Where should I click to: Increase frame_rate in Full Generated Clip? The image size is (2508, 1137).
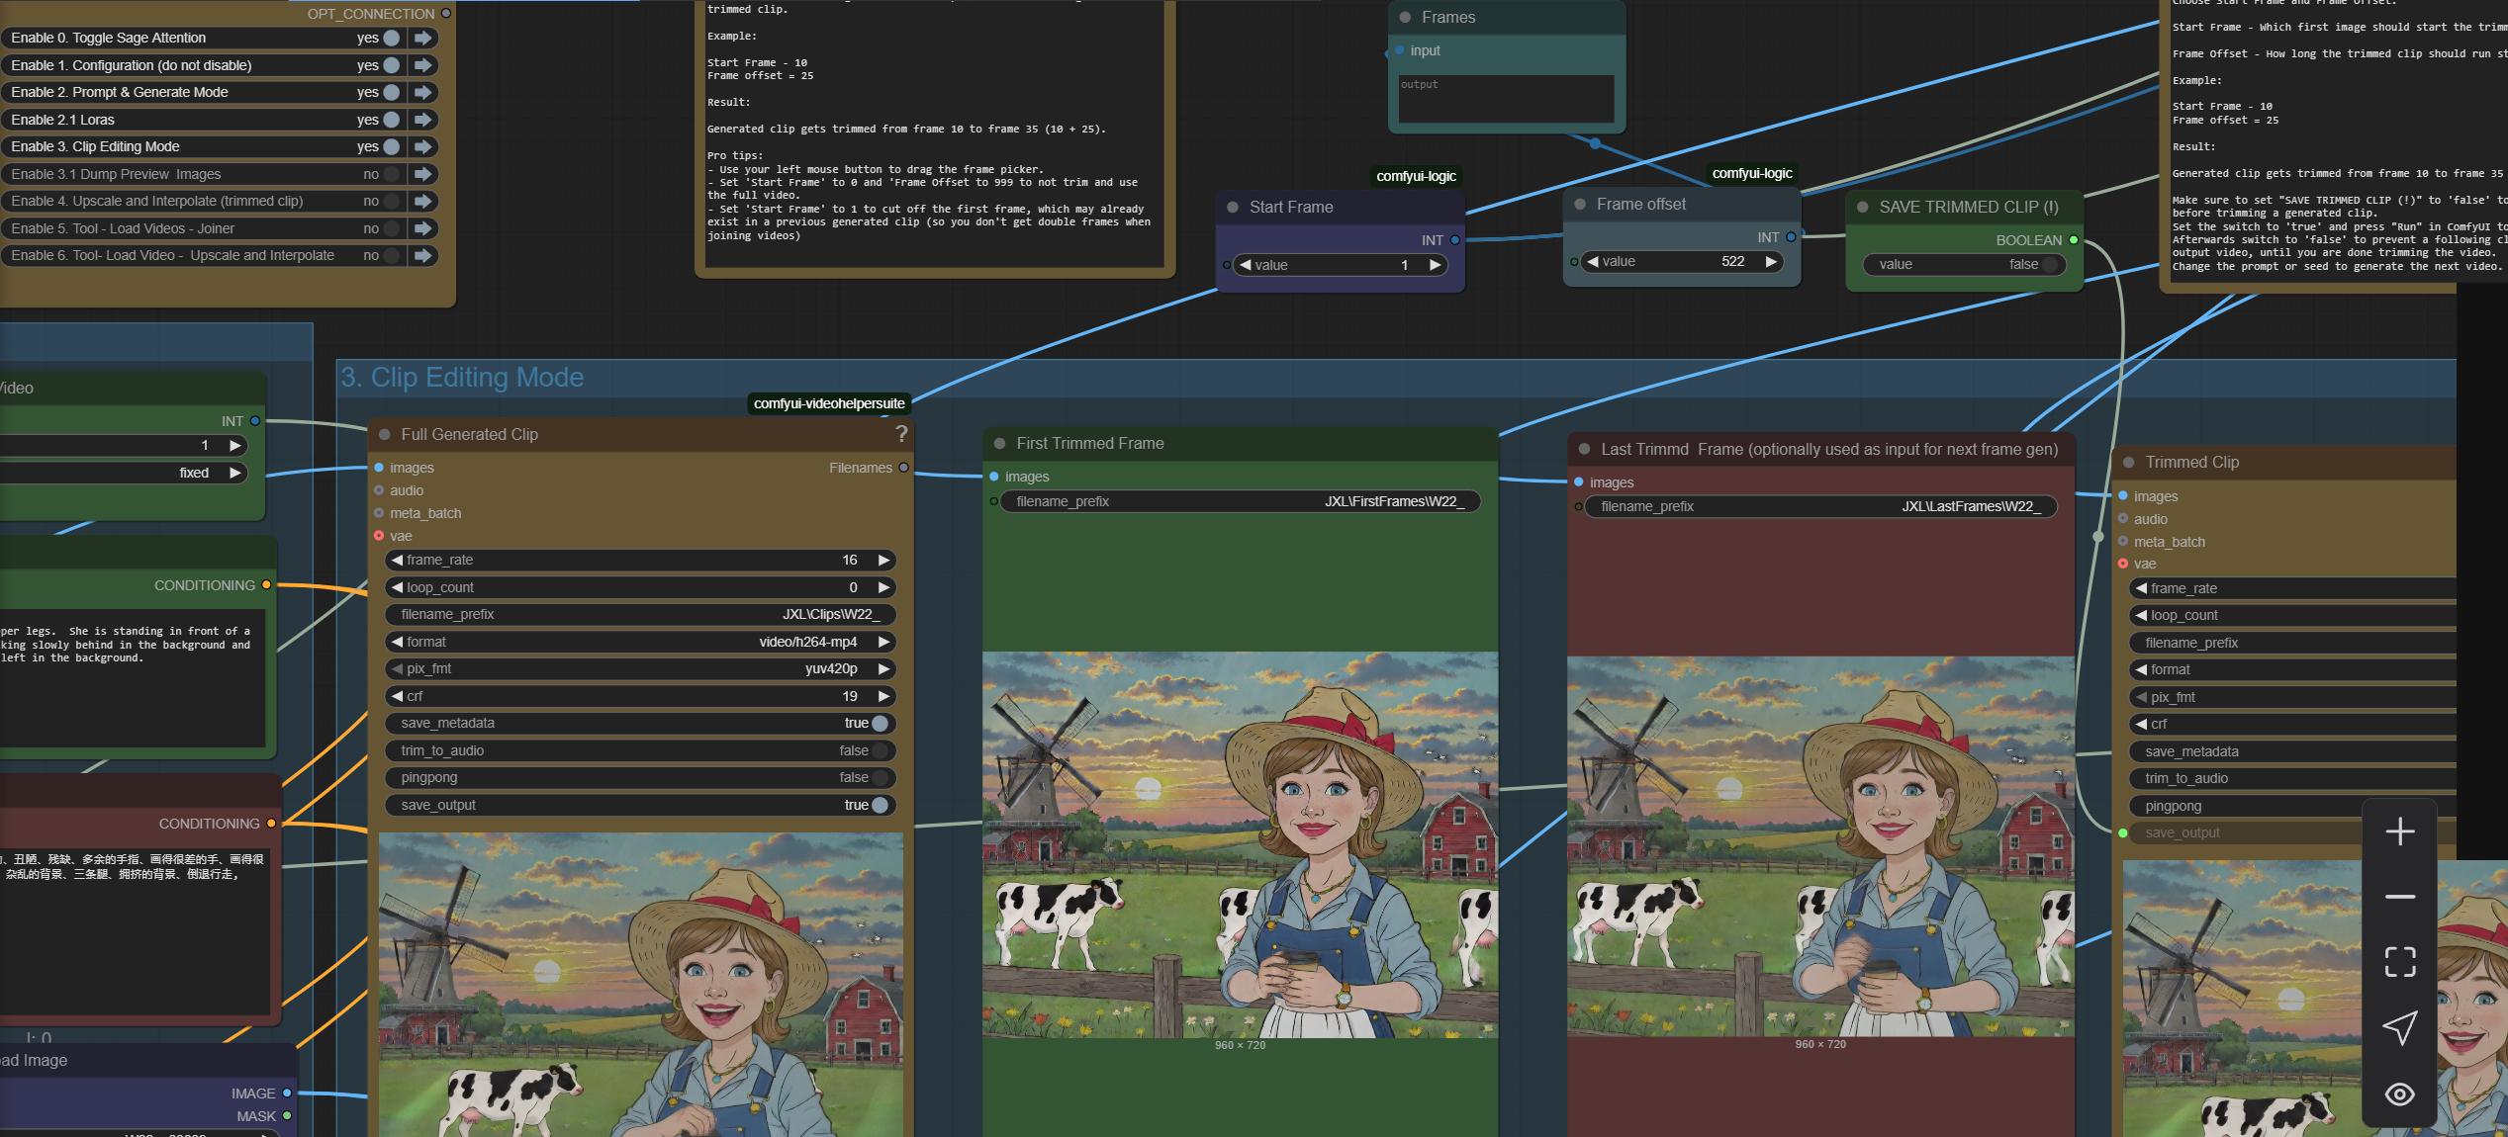[883, 560]
